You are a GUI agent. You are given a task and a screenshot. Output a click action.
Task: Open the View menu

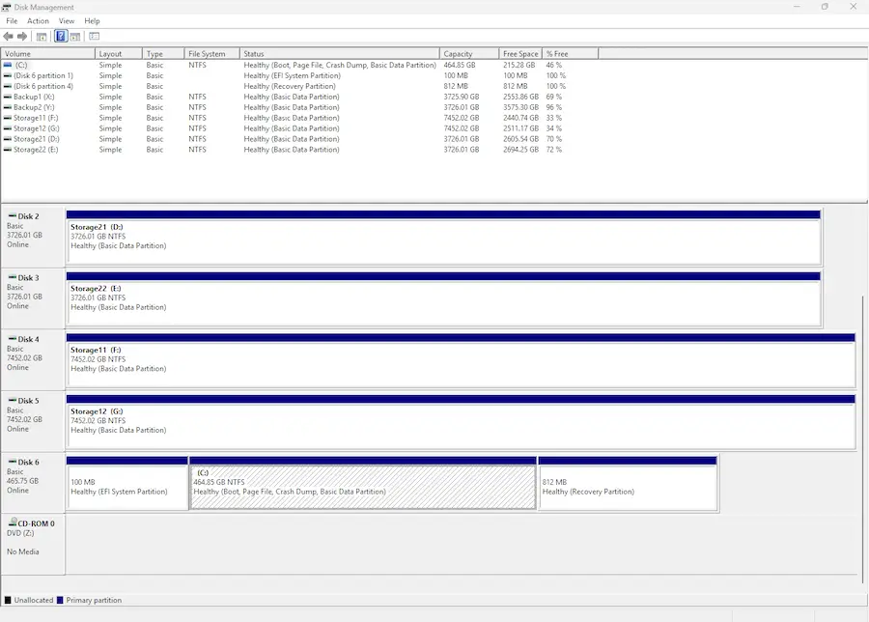[x=67, y=21]
